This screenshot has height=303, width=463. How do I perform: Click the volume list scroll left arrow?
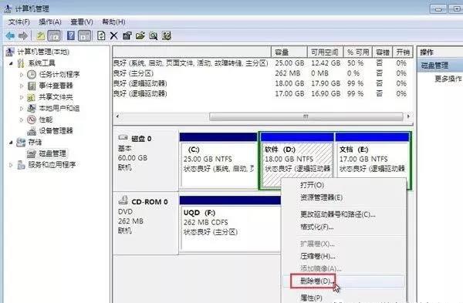point(117,116)
